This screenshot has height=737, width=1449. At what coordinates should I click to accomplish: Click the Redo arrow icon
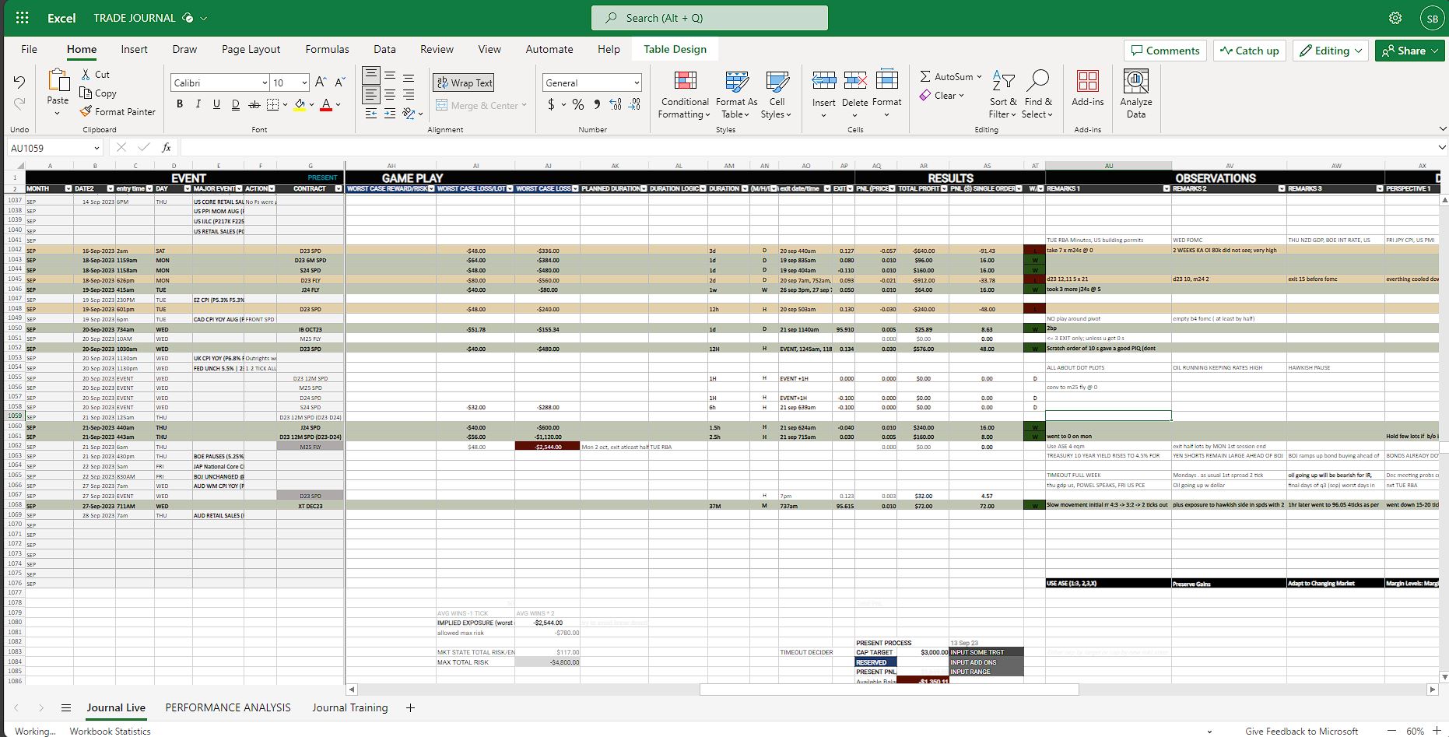19,103
